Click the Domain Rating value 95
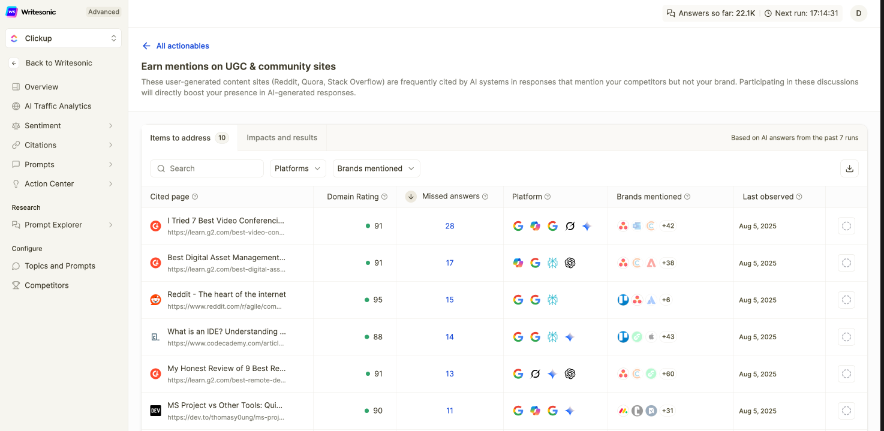 coord(378,300)
